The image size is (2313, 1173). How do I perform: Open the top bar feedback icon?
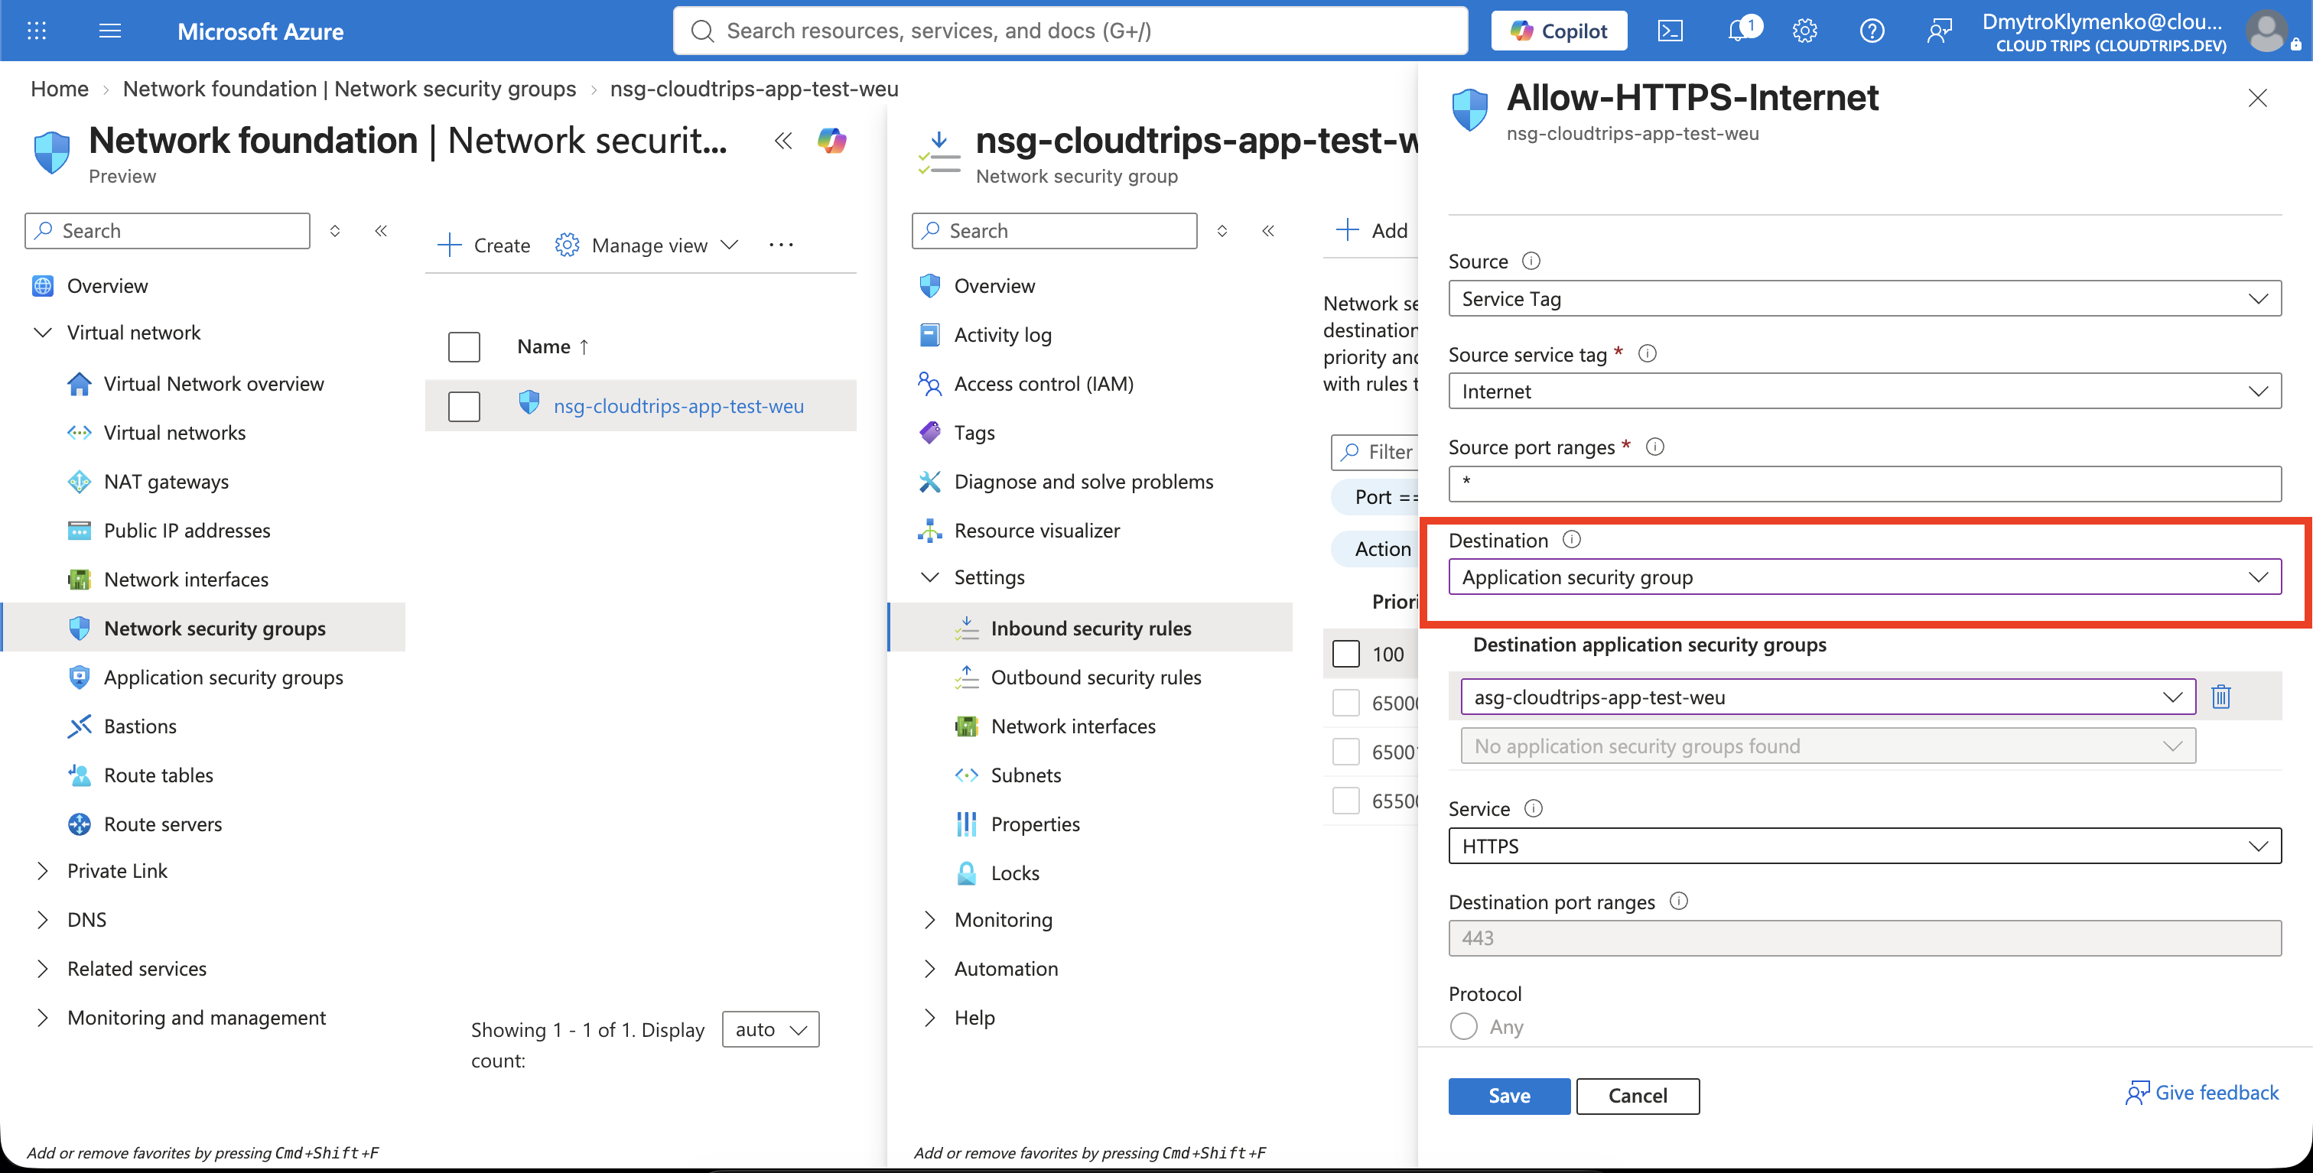coord(1940,31)
